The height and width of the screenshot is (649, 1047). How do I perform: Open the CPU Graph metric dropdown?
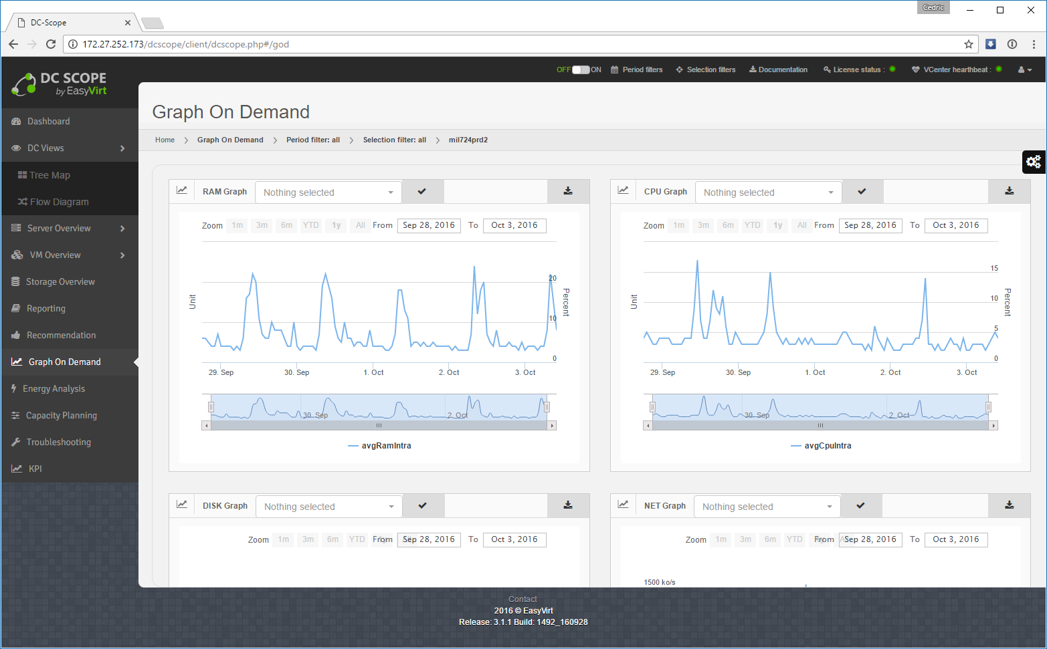click(768, 192)
